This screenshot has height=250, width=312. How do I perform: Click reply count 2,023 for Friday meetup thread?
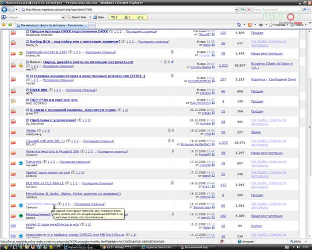click(x=223, y=65)
